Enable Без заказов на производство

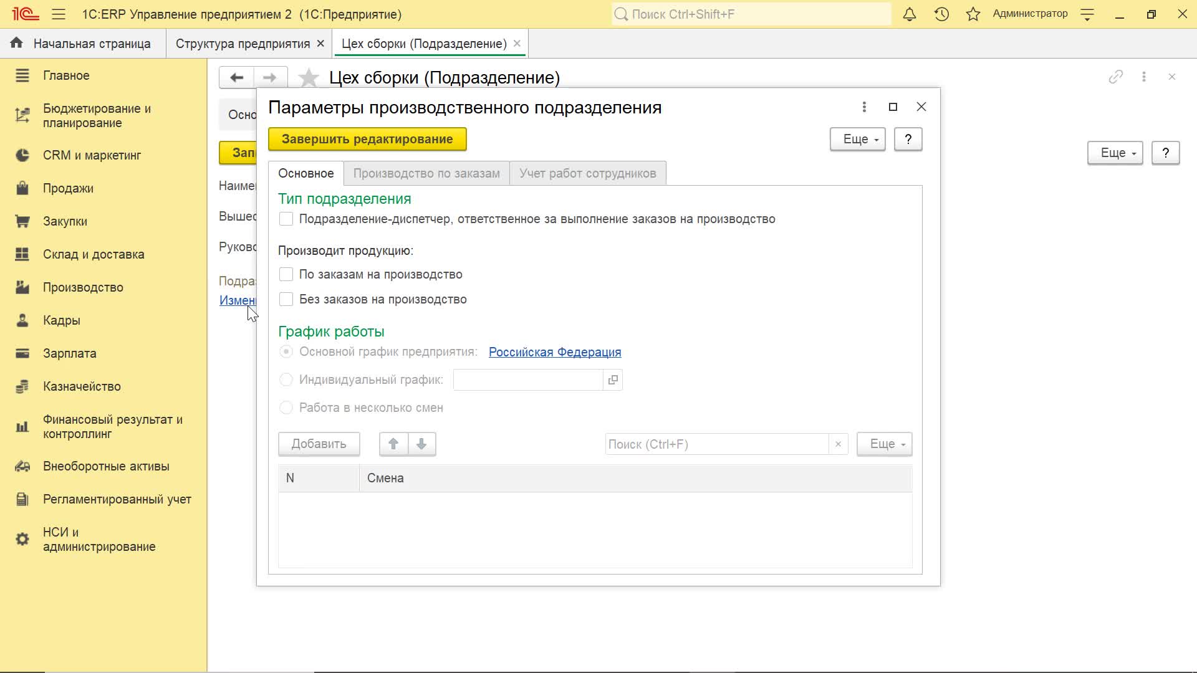(x=286, y=299)
